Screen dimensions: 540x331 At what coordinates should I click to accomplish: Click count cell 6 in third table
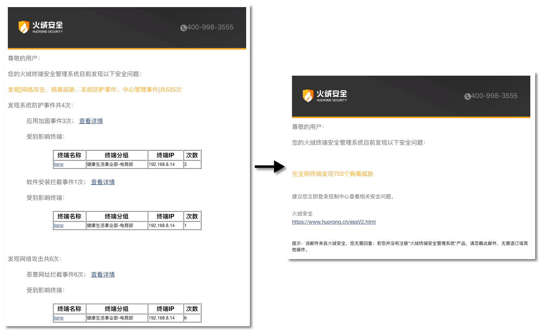click(x=192, y=318)
